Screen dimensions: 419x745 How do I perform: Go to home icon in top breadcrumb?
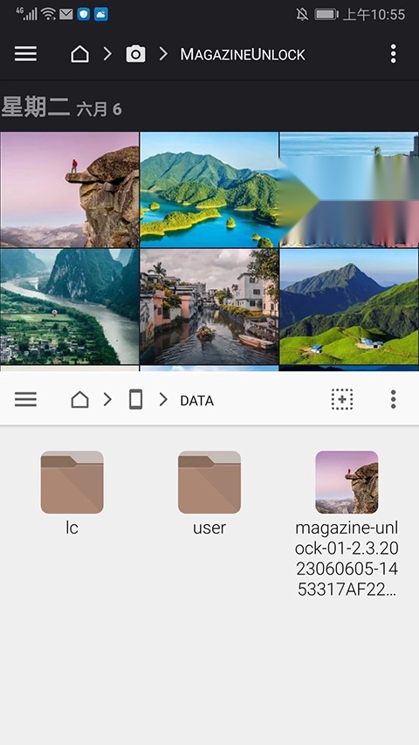79,54
